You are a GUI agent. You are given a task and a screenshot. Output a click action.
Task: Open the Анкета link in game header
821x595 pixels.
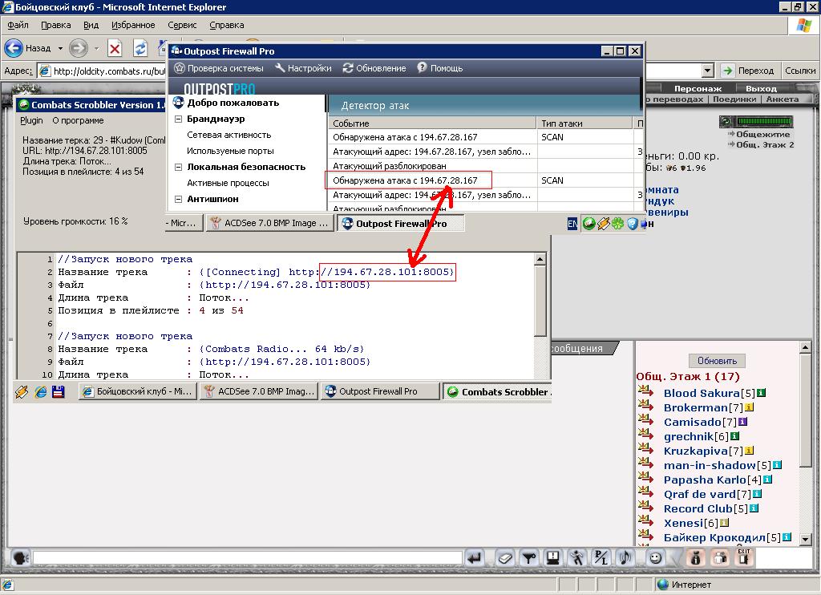pos(783,99)
